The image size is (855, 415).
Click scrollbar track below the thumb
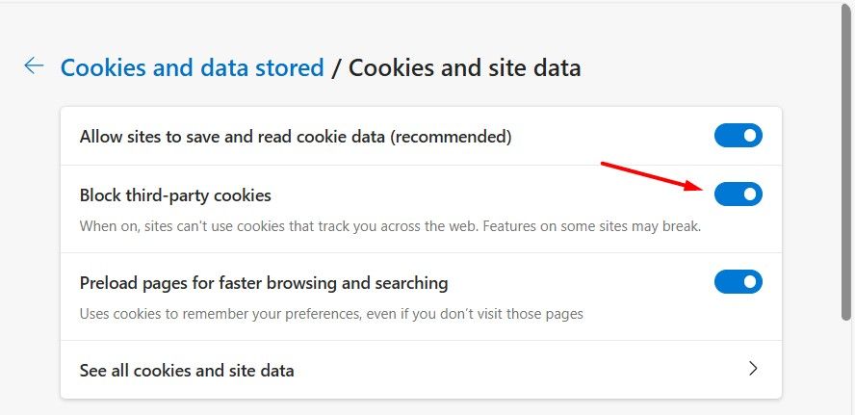click(846, 366)
